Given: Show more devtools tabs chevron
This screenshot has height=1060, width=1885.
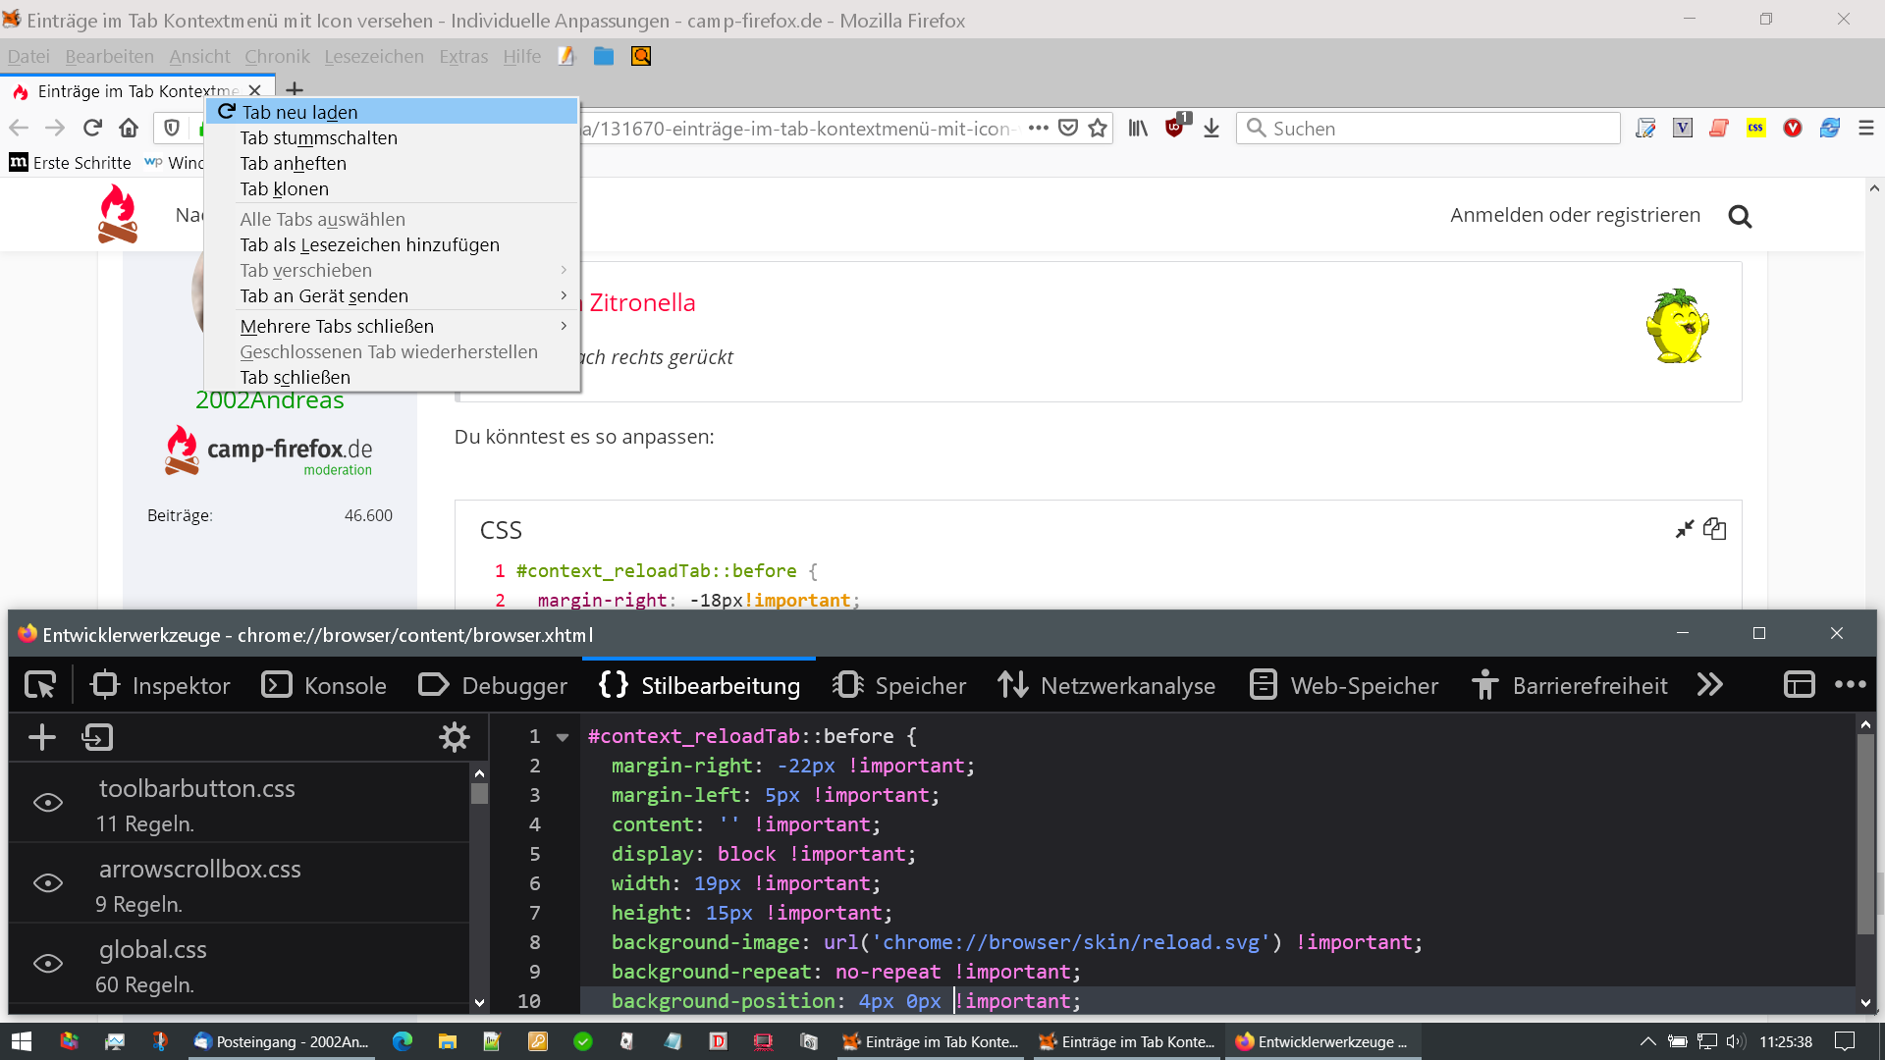Looking at the screenshot, I should [x=1709, y=685].
